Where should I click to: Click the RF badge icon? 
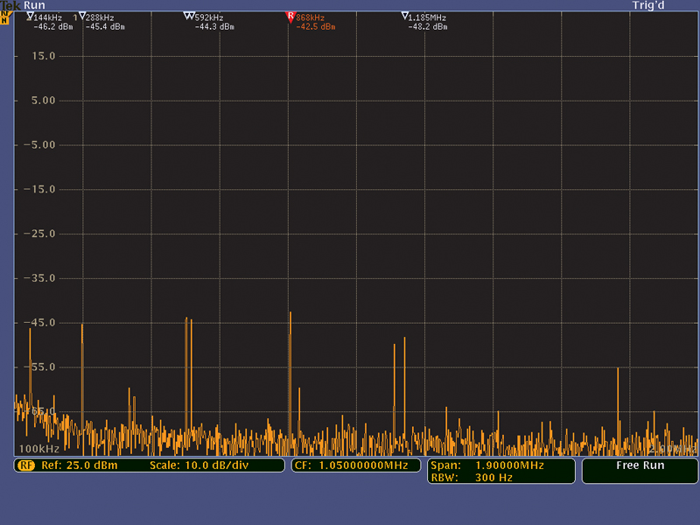pyautogui.click(x=25, y=465)
